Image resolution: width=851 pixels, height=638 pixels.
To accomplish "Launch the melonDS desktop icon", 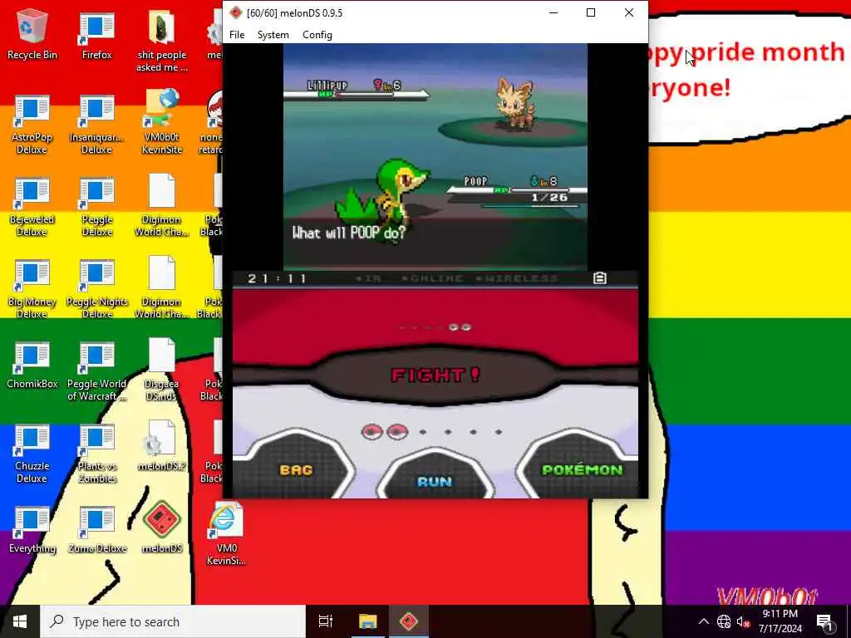I will [x=162, y=528].
